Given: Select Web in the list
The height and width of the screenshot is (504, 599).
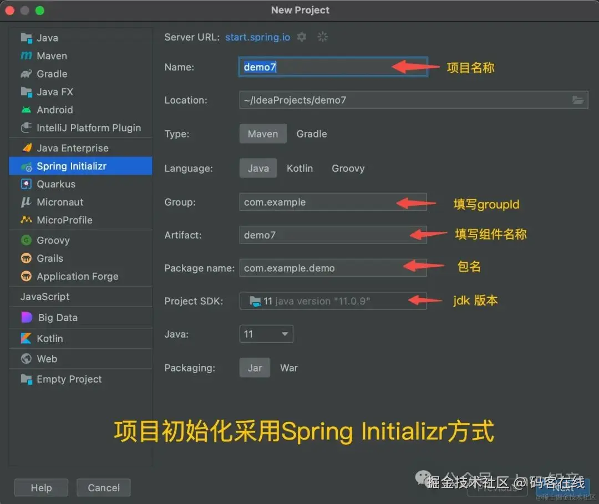Looking at the screenshot, I should point(80,359).
